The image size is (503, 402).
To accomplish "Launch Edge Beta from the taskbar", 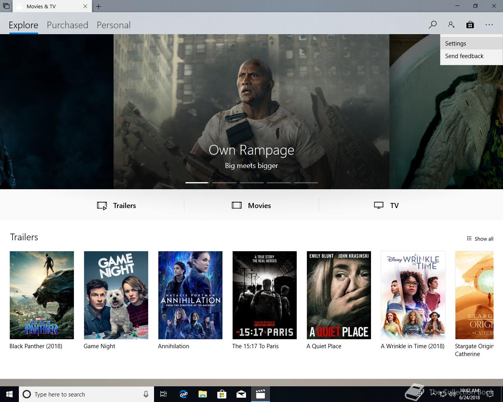I will [x=183, y=394].
